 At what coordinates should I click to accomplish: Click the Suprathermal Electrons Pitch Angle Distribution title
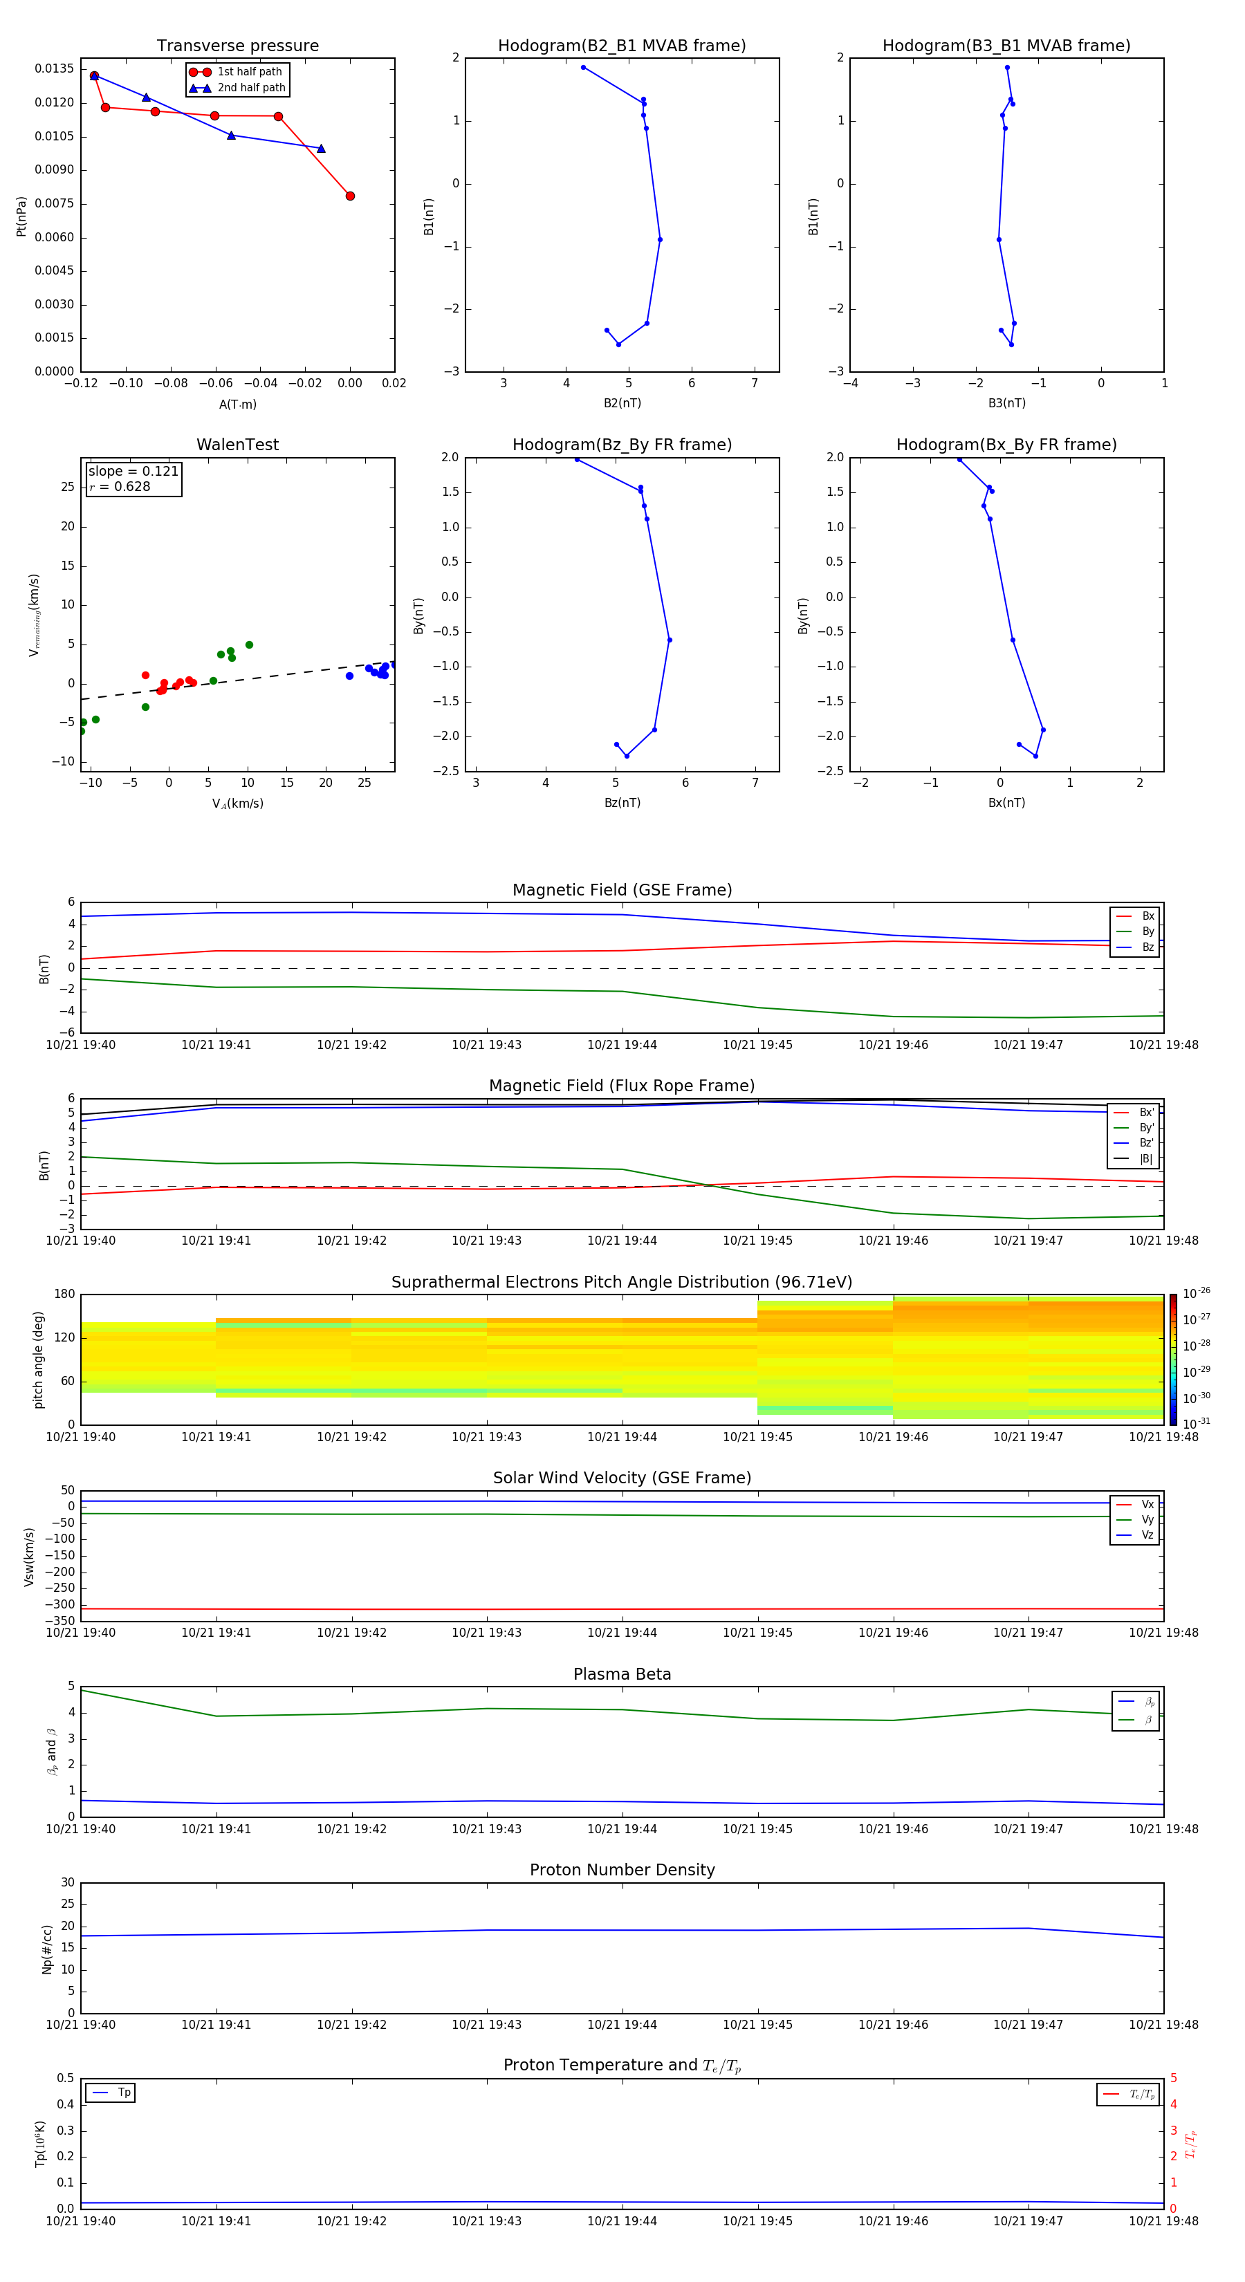(x=622, y=1283)
